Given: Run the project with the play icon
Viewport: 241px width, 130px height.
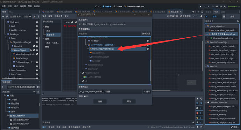Looking at the screenshot, I should pyautogui.click(x=200, y=6).
